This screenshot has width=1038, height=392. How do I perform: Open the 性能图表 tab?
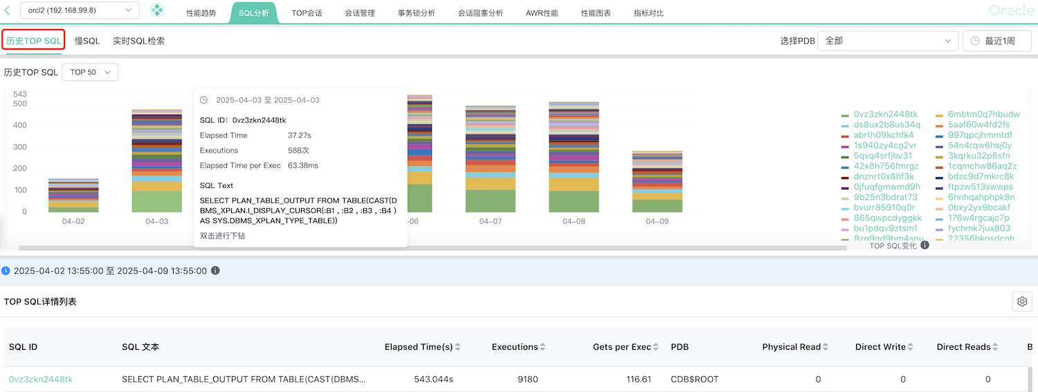point(595,13)
